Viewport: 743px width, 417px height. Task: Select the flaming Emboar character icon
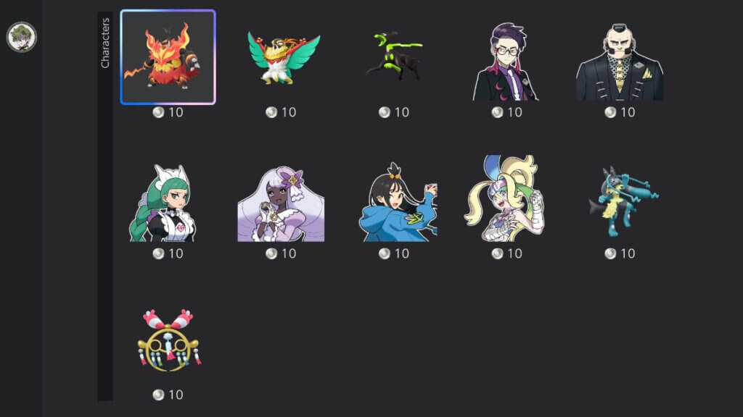[168, 56]
